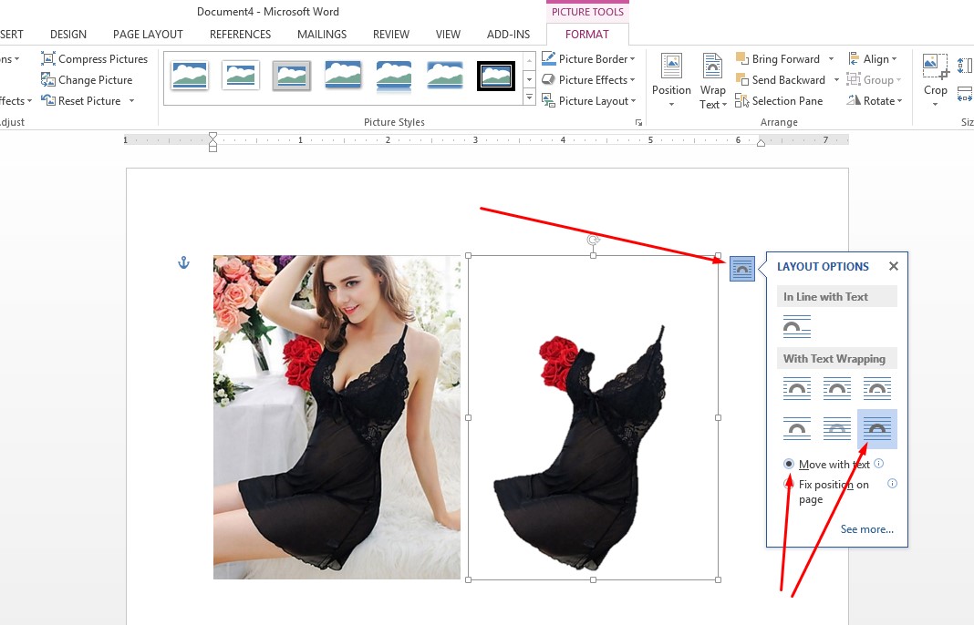This screenshot has width=974, height=625.
Task: Open the Align menu
Action: coord(872,59)
